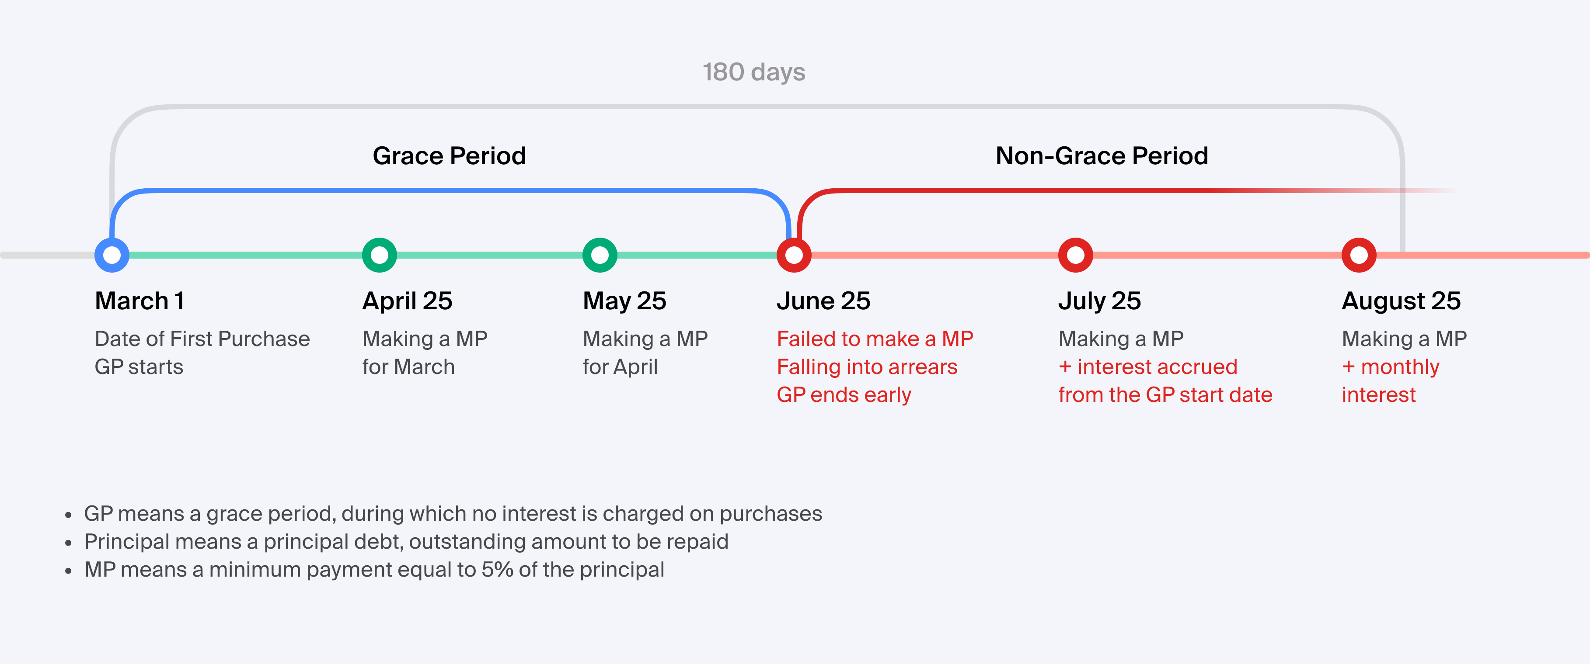Click "+ monthly" text under August 25
1590x664 pixels.
pos(1390,367)
